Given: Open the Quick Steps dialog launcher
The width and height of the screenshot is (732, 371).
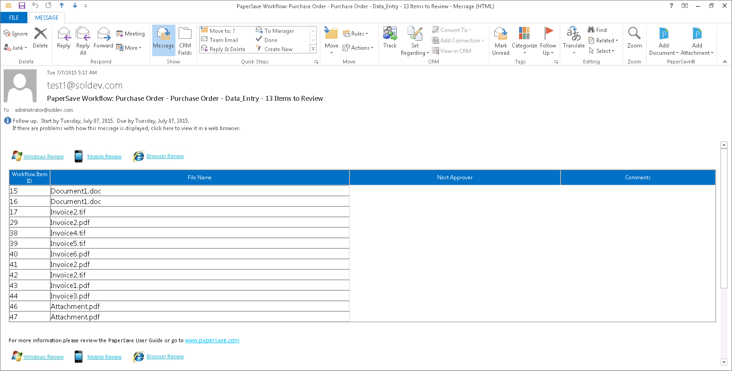Looking at the screenshot, I should (316, 62).
